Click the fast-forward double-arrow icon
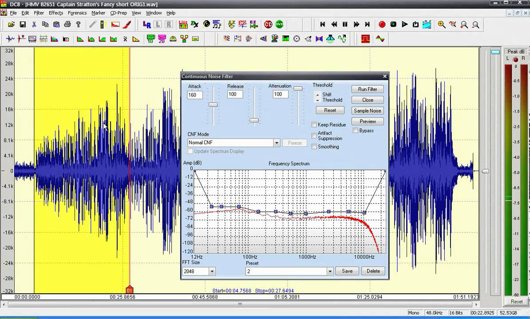Image resolution: width=530 pixels, height=319 pixels. [356, 24]
